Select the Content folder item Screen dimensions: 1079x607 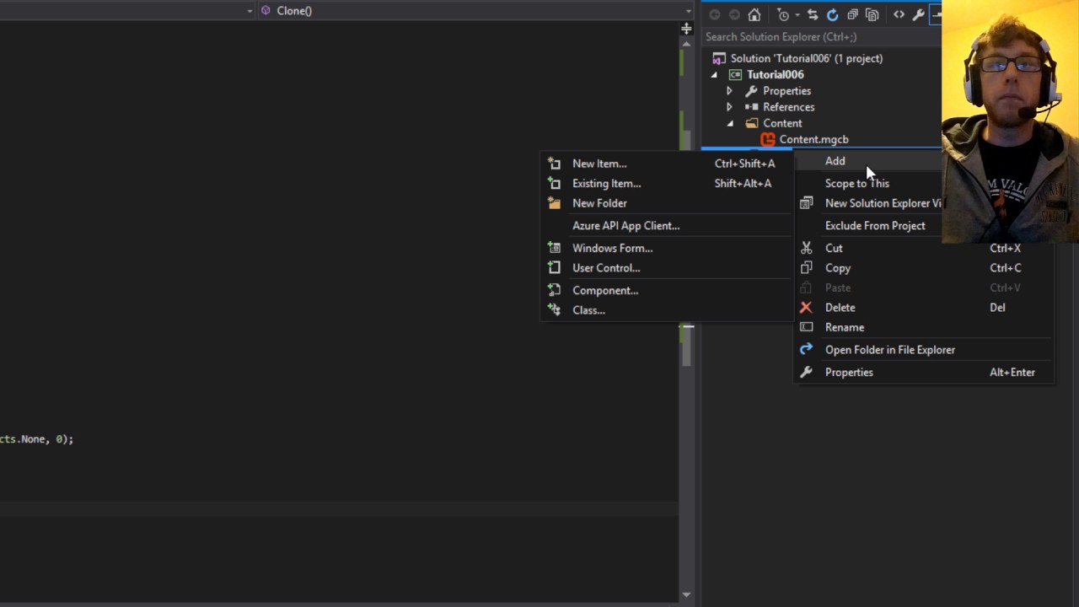point(782,123)
